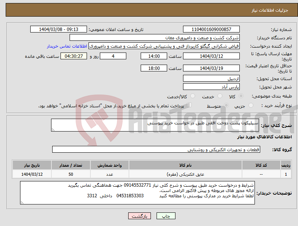Click the quantity cell 50
Screen dimensions: 298x226
coord(71,174)
